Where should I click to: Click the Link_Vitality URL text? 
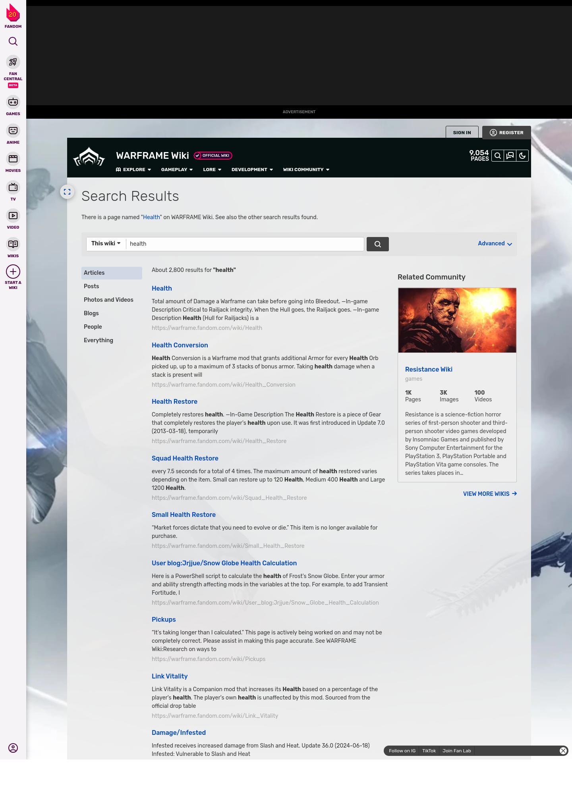pos(215,716)
